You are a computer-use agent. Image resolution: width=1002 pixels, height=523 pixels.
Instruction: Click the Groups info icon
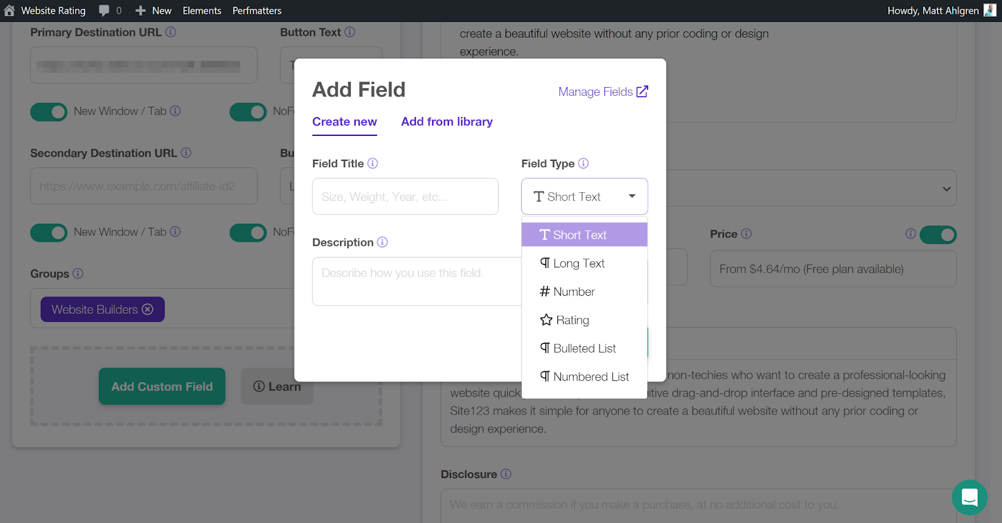click(x=78, y=274)
